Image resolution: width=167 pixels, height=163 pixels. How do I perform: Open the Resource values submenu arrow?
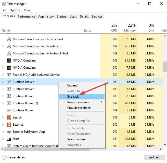(102, 102)
